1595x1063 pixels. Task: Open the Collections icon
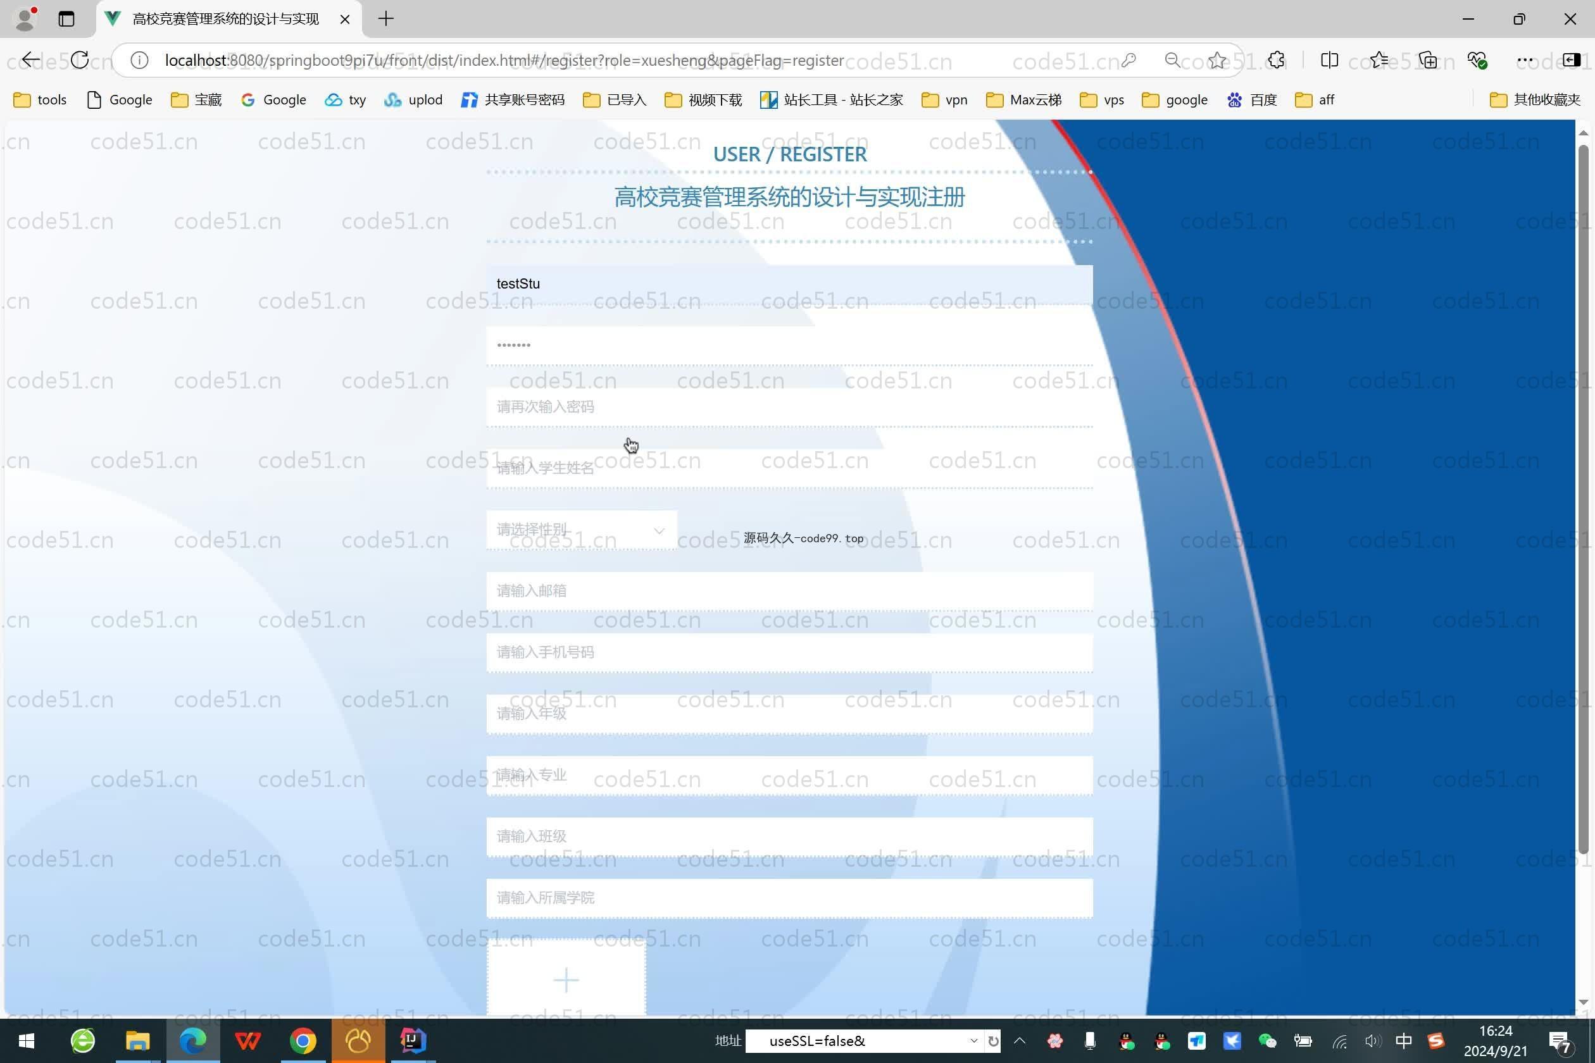1427,60
